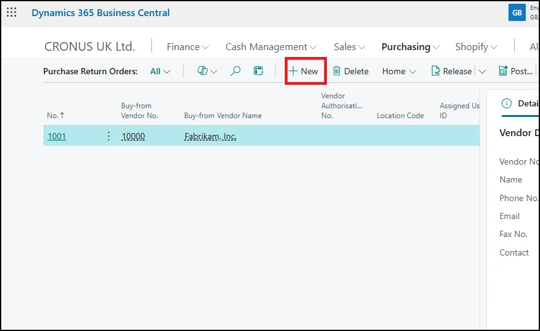
Task: Click the Buy-from Vendor No. column header
Action: click(x=140, y=111)
